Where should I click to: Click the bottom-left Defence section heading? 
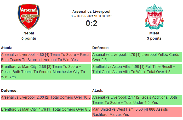tap(9, 91)
